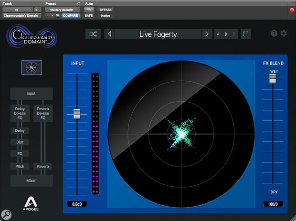Open the insert position b dropdown
The image size is (296, 221).
[x=38, y=10]
